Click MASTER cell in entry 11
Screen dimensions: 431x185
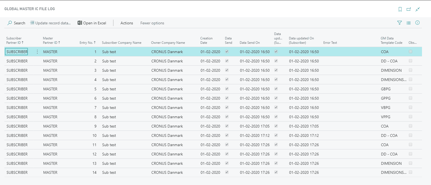[50, 145]
